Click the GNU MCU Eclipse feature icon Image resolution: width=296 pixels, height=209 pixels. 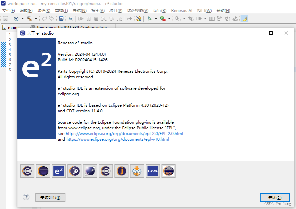pyautogui.click(x=168, y=171)
